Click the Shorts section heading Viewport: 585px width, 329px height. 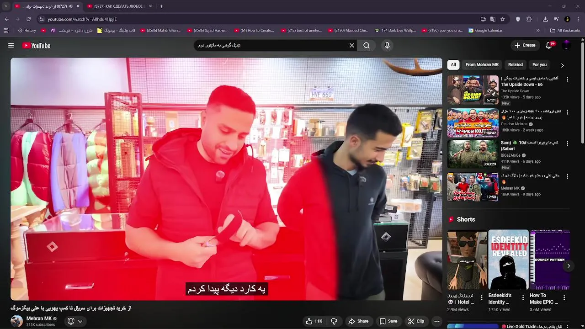(466, 219)
